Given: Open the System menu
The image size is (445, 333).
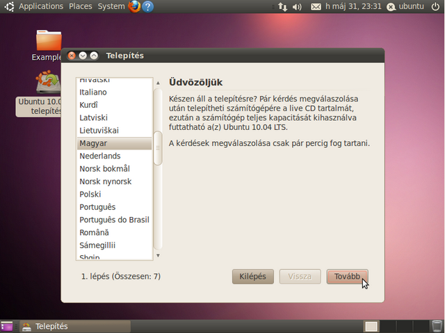Looking at the screenshot, I should [x=111, y=6].
